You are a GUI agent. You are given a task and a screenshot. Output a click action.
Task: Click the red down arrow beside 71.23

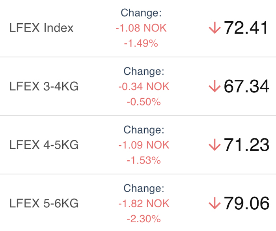[214, 145]
